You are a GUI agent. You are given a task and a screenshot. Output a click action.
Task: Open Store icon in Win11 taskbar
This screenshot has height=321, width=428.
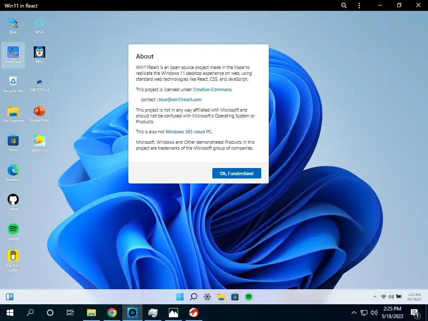pyautogui.click(x=235, y=297)
